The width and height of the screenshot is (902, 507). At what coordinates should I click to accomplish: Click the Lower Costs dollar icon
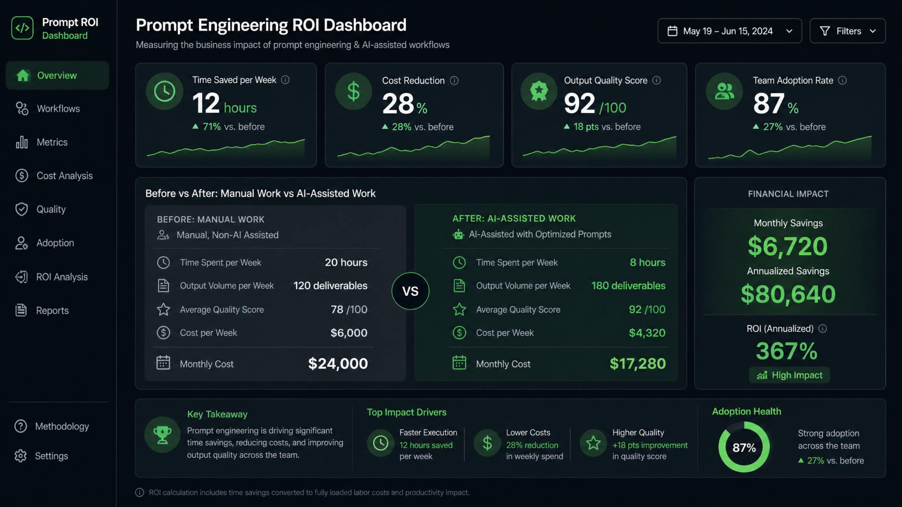click(487, 443)
